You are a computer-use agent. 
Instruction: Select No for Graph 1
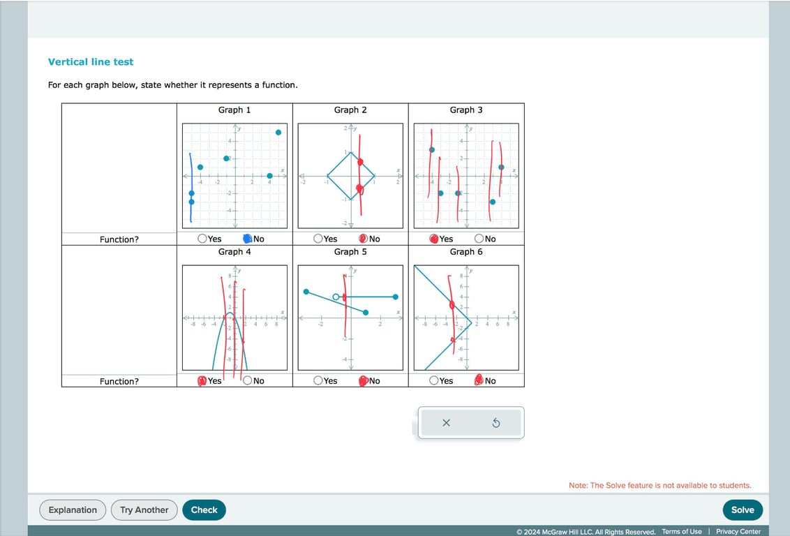pos(247,239)
